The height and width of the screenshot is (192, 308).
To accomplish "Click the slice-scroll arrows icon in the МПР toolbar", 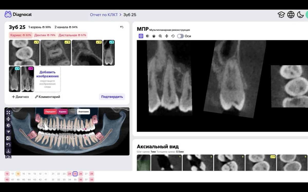I will [167, 36].
